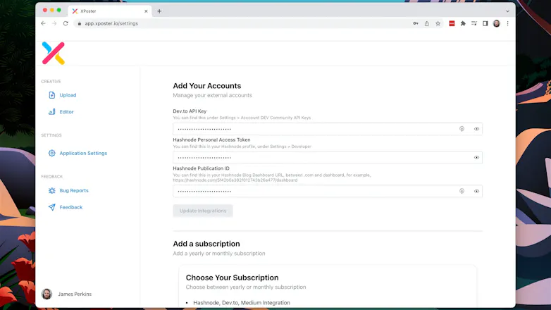Viewport: 551px width, 310px height.
Task: Open saved passwords key icon
Action: tap(416, 23)
